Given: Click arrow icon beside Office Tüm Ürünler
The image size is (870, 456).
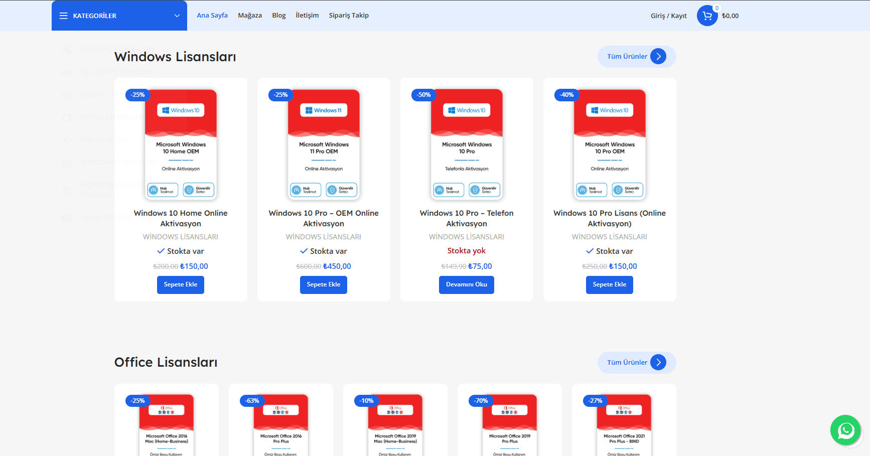Looking at the screenshot, I should 658,362.
